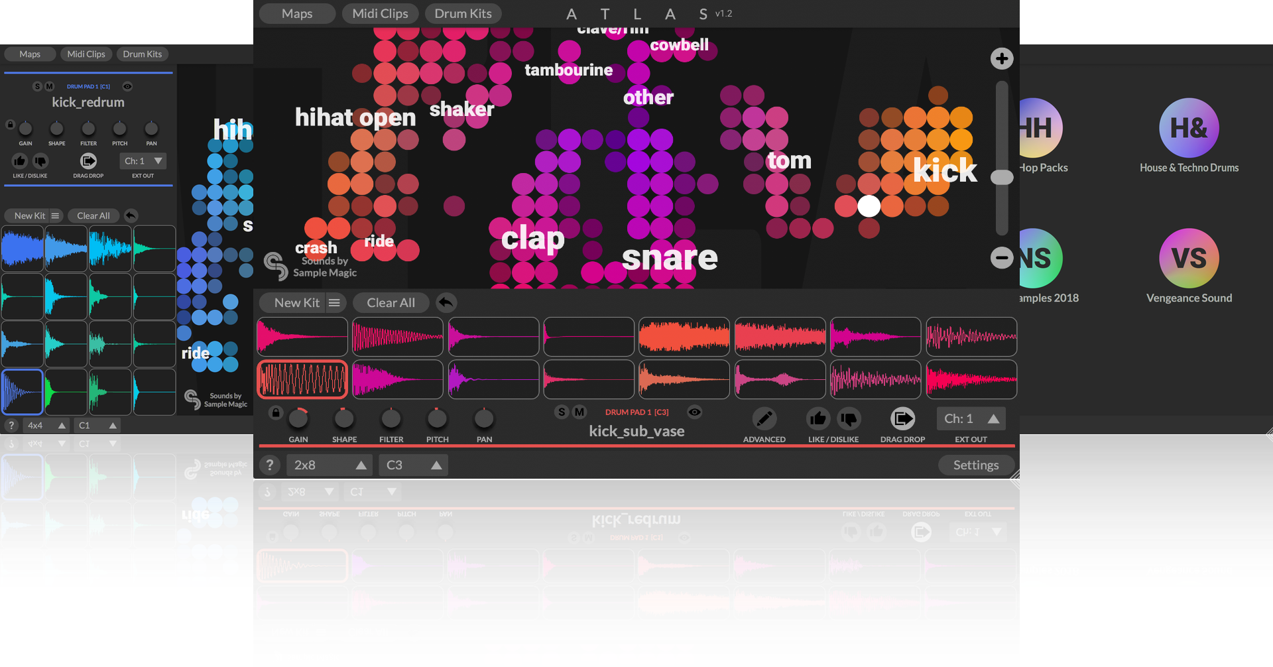Undo last action in the main Atlas window
The width and height of the screenshot is (1273, 667).
tap(446, 302)
